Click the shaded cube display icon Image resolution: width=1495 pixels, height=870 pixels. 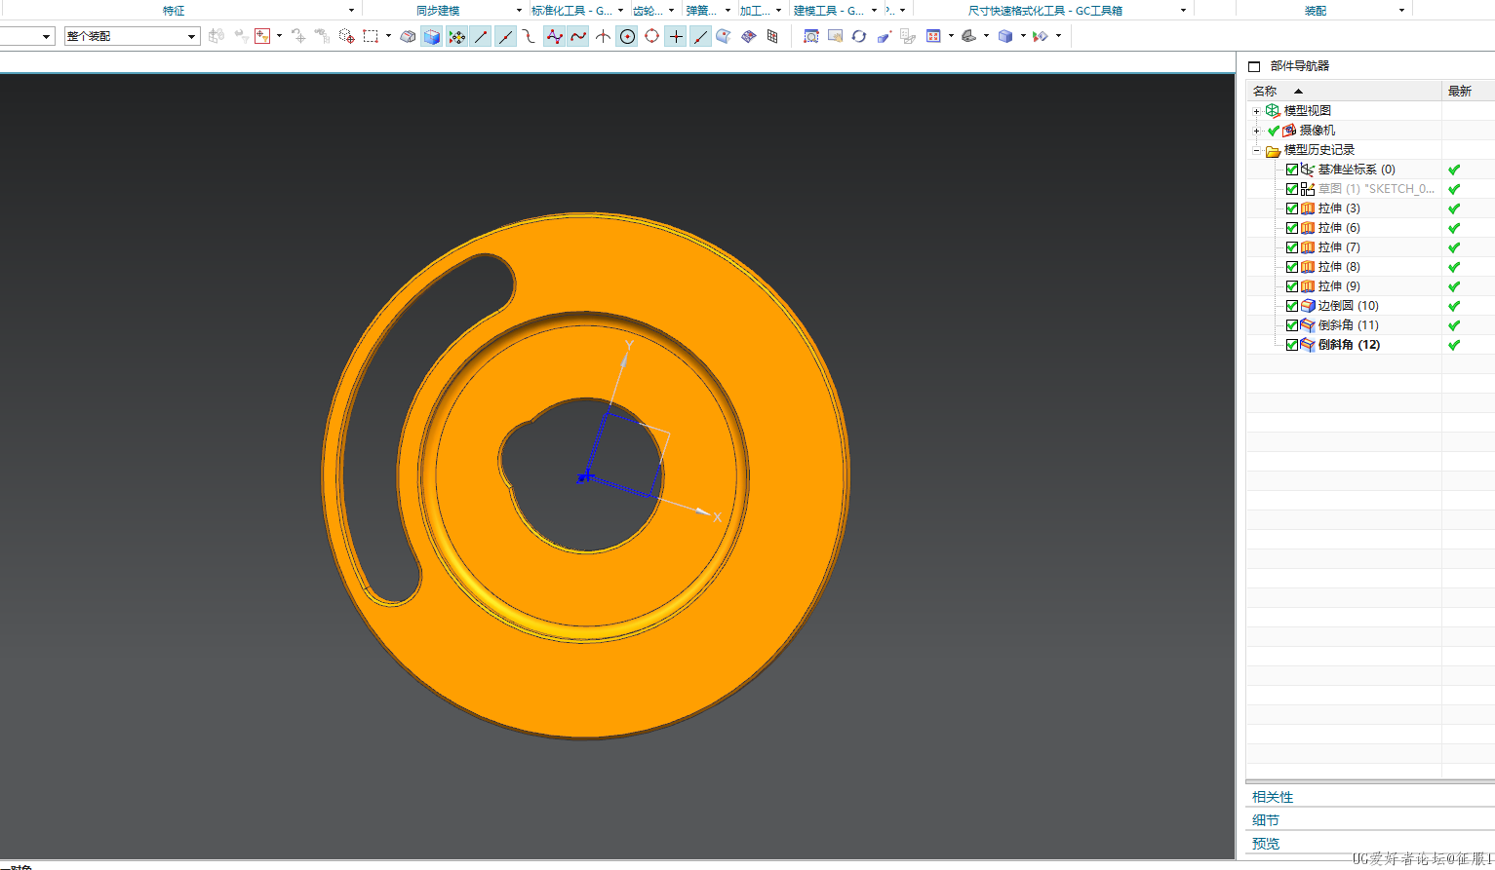point(1005,36)
